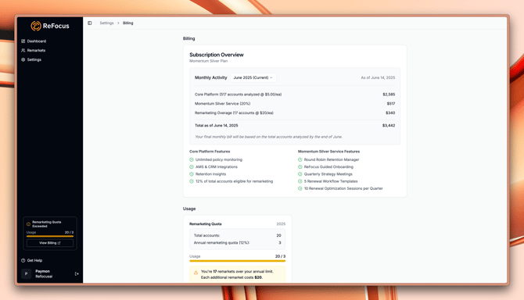This screenshot has width=524, height=300.
Task: Open the June 2025 (Current) month dropdown
Action: pos(253,77)
